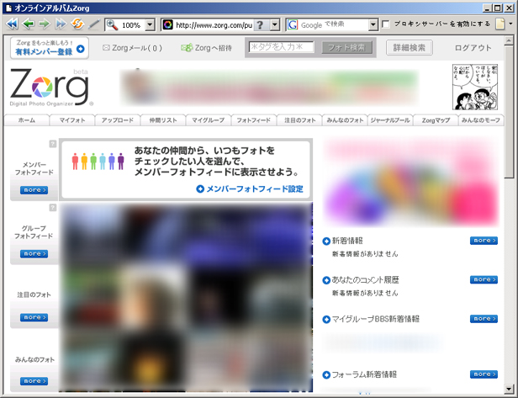
Task: Click the フォト検索 button
Action: [346, 48]
